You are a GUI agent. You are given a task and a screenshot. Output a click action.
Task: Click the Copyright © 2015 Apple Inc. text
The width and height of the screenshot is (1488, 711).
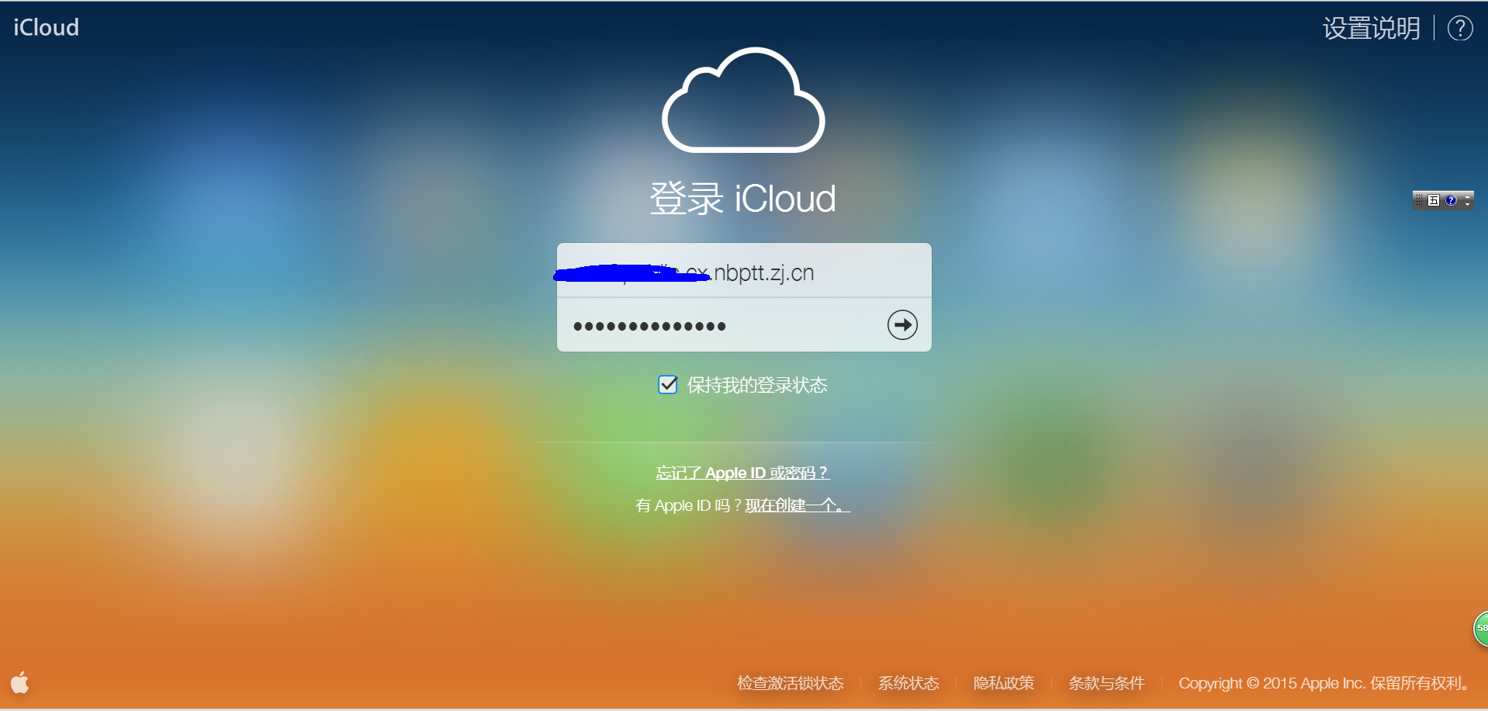pyautogui.click(x=1272, y=683)
